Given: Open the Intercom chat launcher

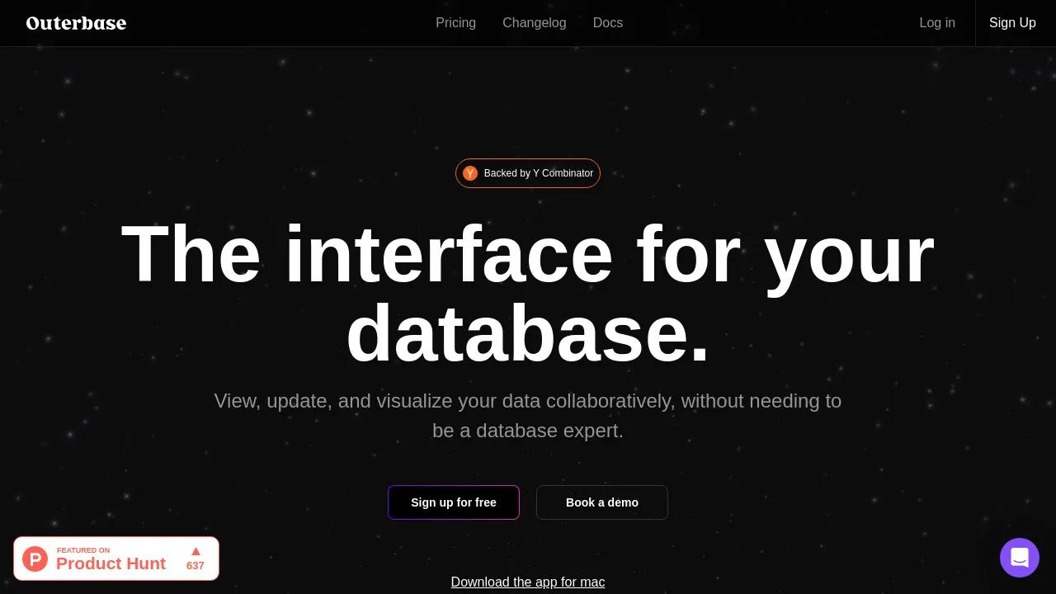Looking at the screenshot, I should [x=1019, y=558].
